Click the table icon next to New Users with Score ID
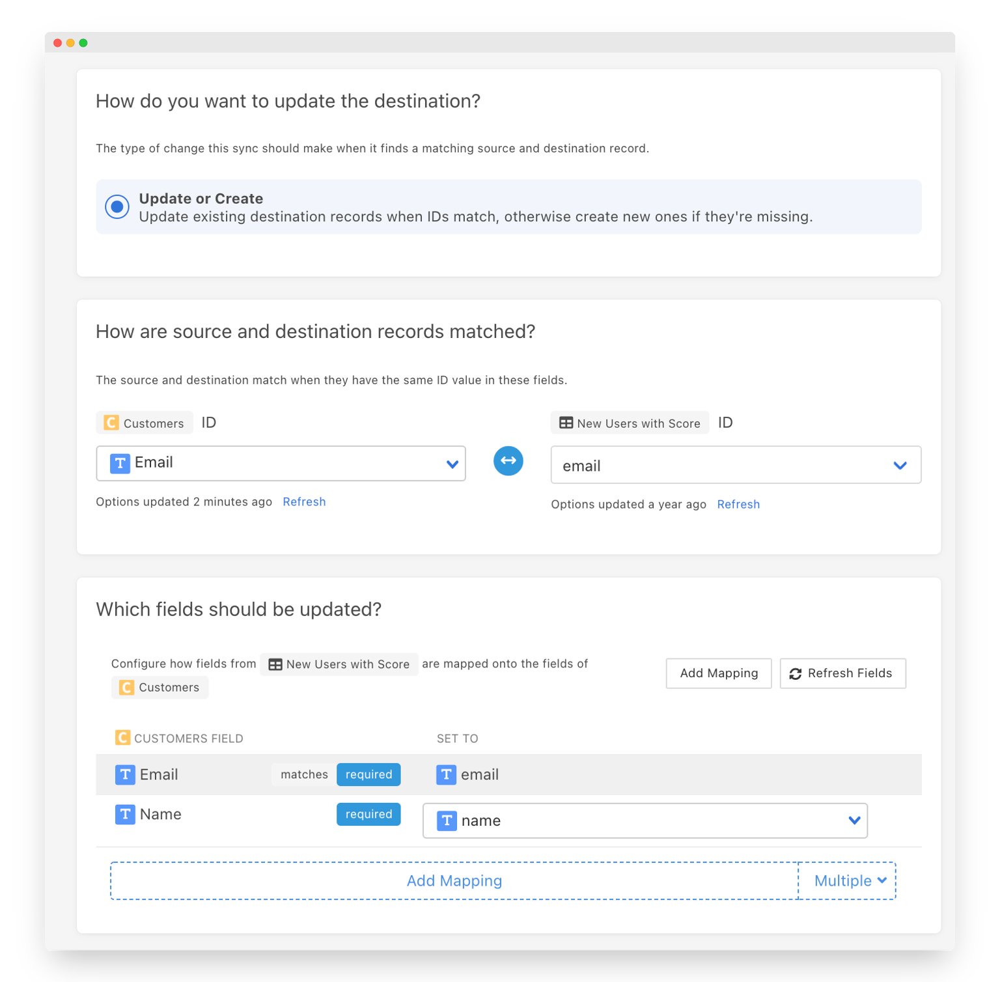Viewport: 1000px width, 982px height. [x=566, y=423]
